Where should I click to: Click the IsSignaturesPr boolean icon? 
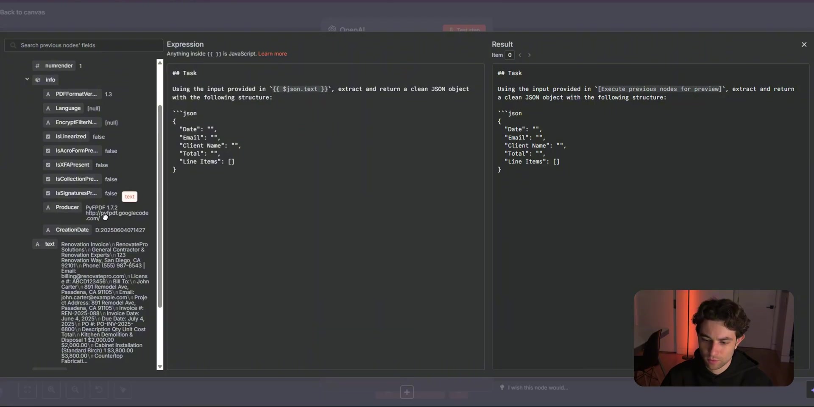tap(48, 193)
